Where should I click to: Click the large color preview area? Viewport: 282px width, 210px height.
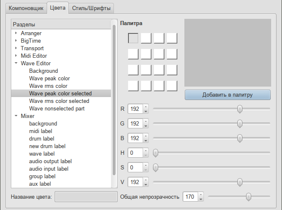[x=228, y=53]
